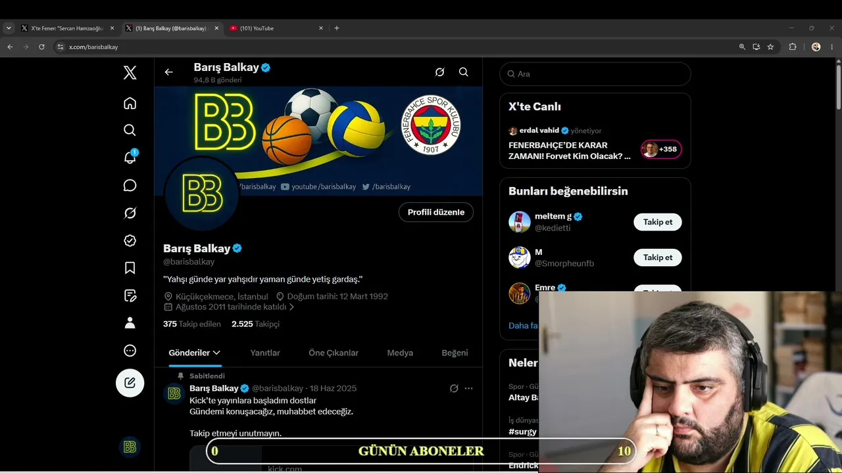Click the Küçükçekmece, İstanbul location text

tap(222, 296)
